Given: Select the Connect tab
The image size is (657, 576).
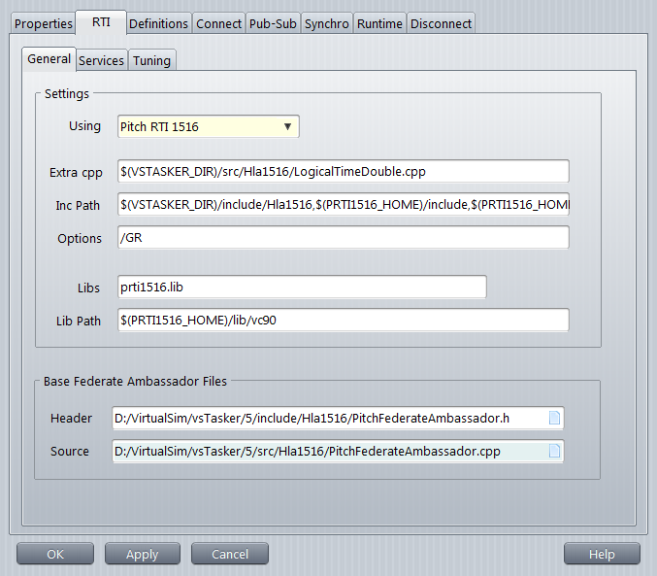Looking at the screenshot, I should 218,23.
